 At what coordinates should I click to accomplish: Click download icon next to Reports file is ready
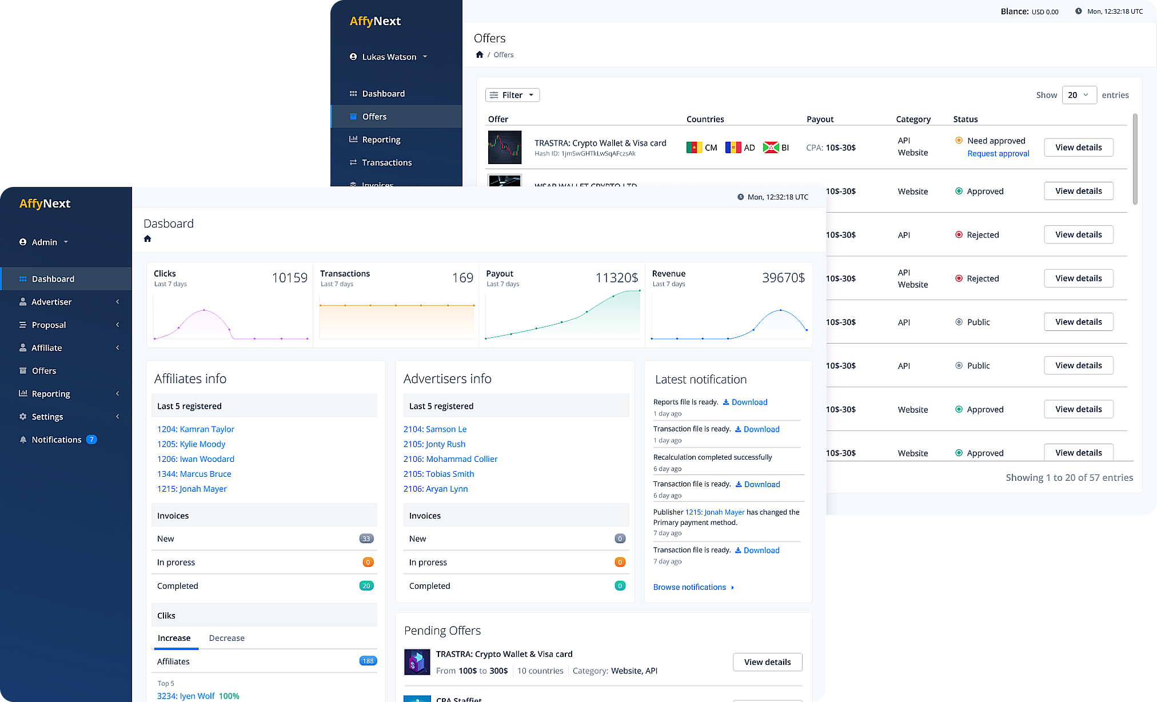(x=726, y=402)
